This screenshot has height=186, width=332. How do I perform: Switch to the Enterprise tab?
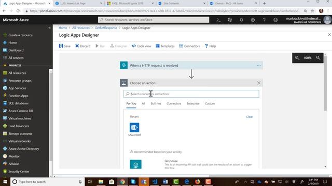click(x=193, y=103)
